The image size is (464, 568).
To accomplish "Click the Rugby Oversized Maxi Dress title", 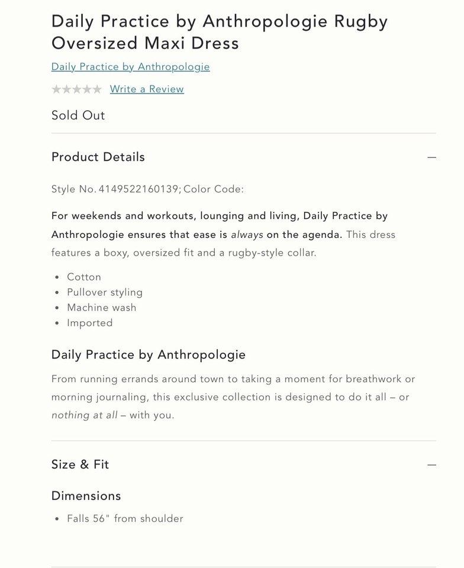I will pyautogui.click(x=219, y=32).
